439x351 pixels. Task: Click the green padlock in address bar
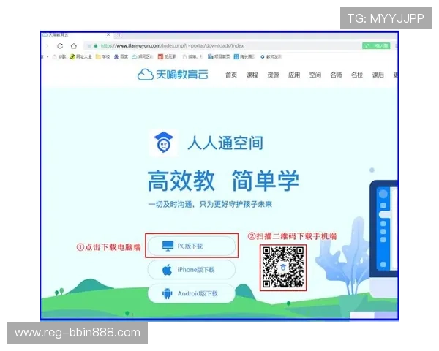pos(96,45)
